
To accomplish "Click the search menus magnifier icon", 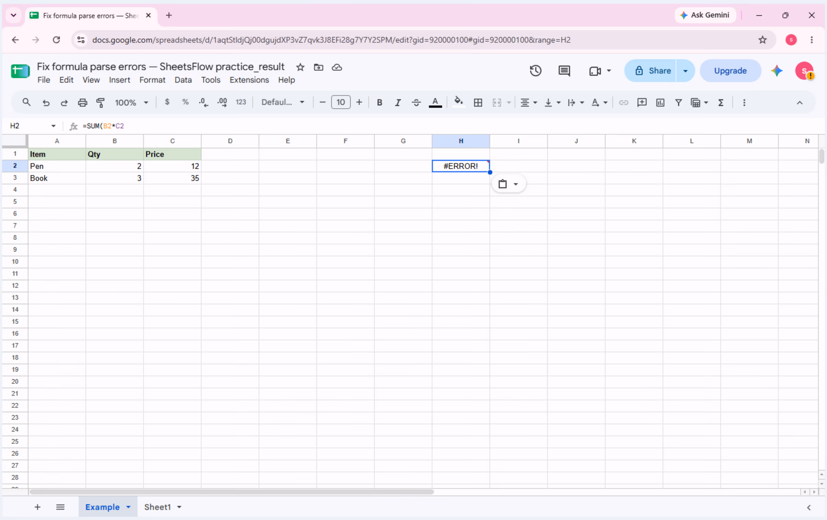I will pos(26,102).
